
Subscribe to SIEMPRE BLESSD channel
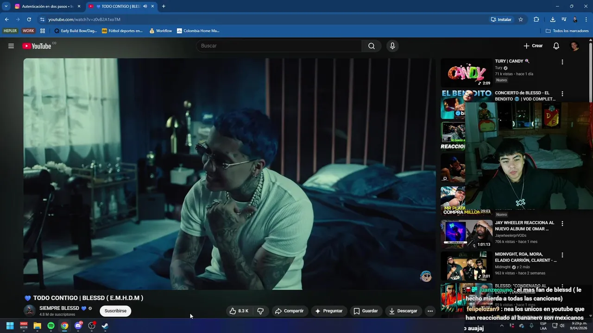coord(115,311)
